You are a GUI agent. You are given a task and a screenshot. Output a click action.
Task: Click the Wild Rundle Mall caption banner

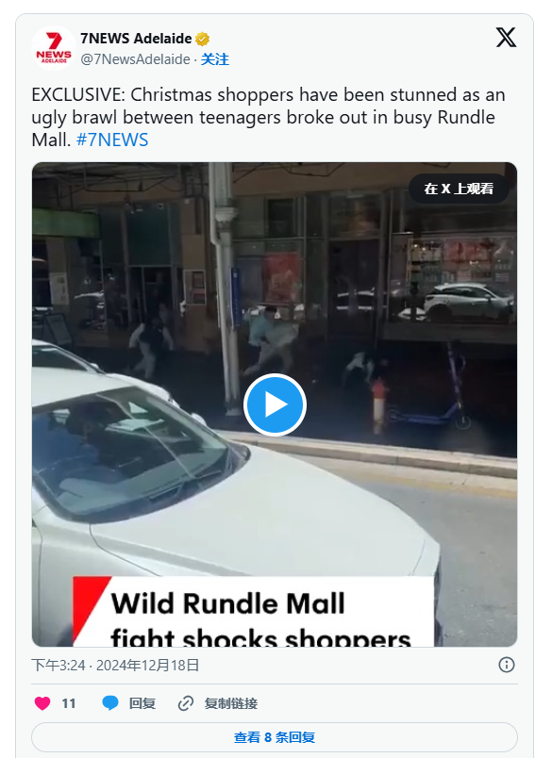254,611
